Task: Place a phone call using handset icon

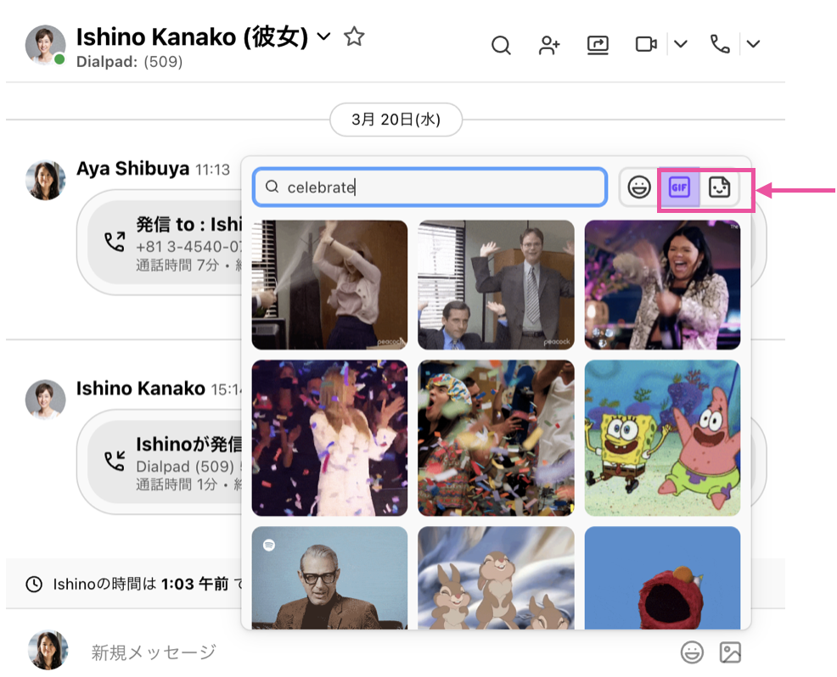Action: pos(720,44)
